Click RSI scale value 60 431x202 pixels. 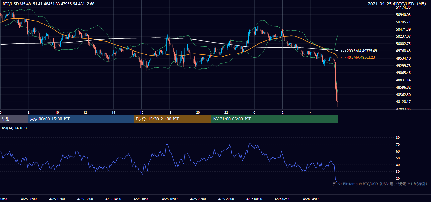coord(398,151)
